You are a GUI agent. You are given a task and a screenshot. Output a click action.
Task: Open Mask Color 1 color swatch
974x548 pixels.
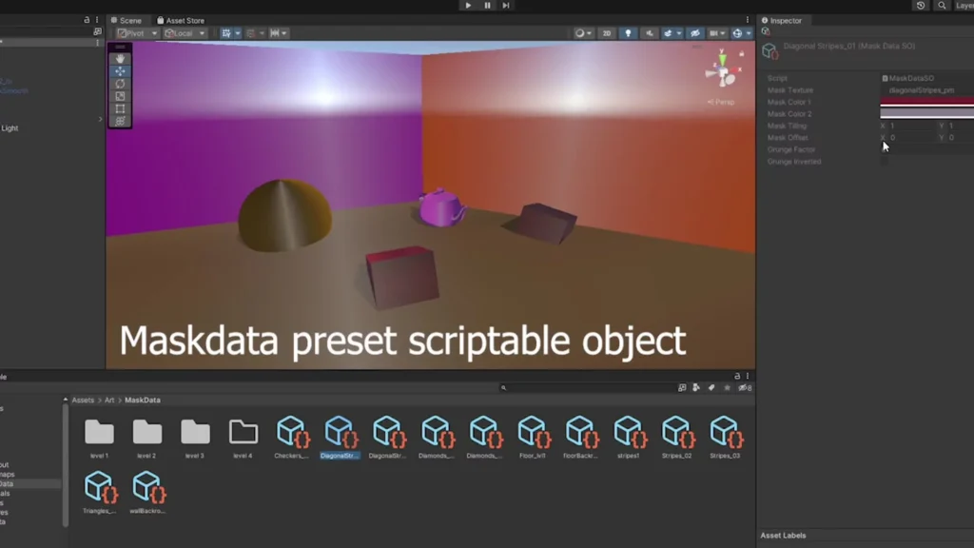click(926, 102)
